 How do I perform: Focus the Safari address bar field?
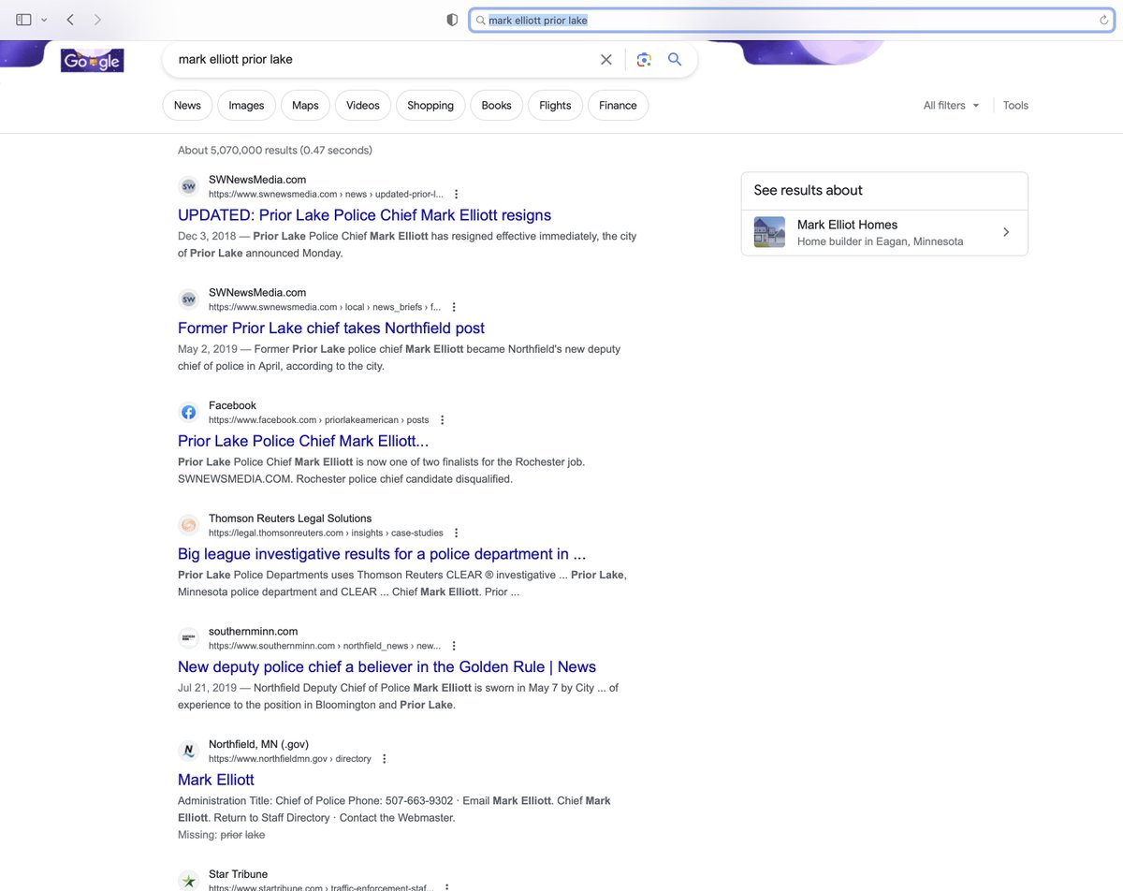(792, 20)
